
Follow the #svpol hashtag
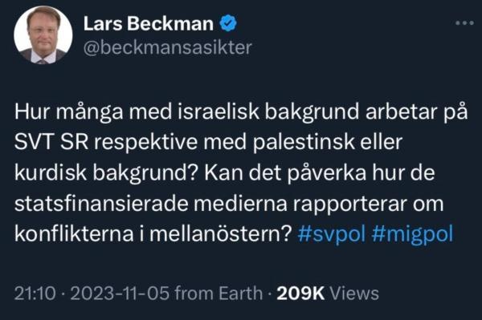click(x=331, y=234)
